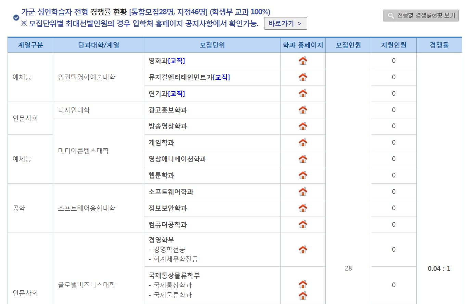The height and width of the screenshot is (304, 468).
Task: Click the blue check bullet beside the title
Action: [16, 18]
